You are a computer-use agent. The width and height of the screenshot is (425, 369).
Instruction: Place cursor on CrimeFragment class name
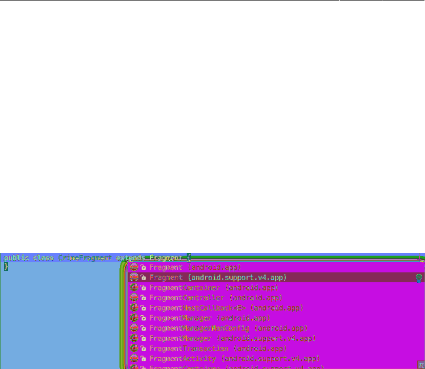tap(85, 258)
